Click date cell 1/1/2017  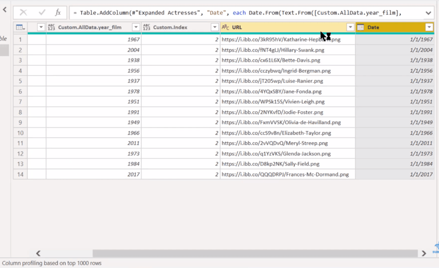[395, 174]
